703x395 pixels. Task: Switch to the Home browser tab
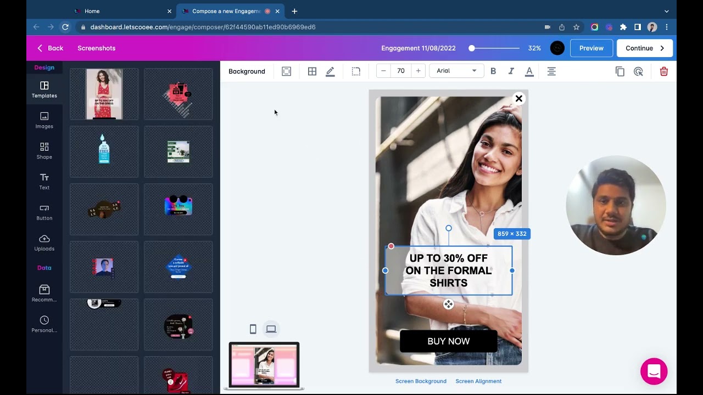pos(122,11)
